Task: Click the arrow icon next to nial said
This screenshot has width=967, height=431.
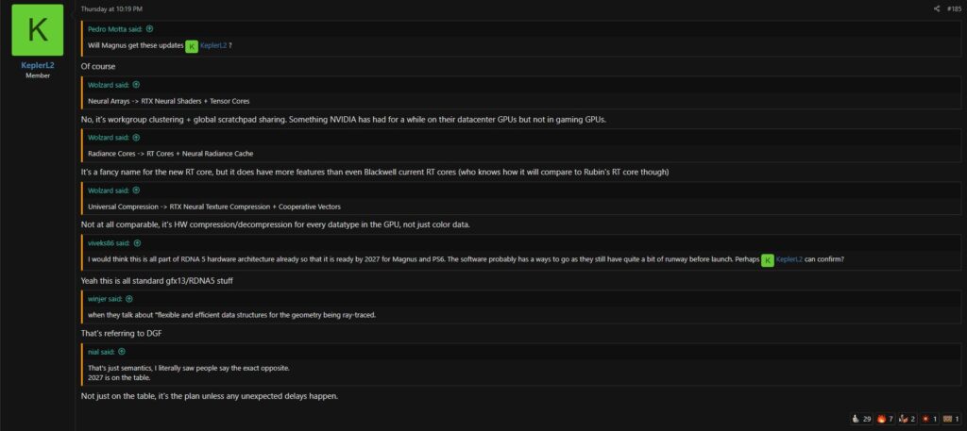Action: click(x=120, y=351)
